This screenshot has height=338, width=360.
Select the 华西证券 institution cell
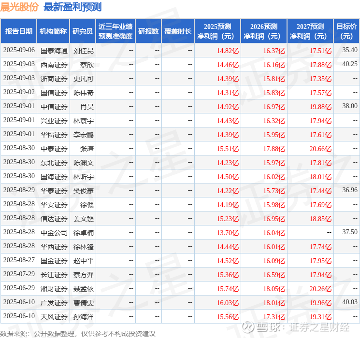[x=54, y=247]
